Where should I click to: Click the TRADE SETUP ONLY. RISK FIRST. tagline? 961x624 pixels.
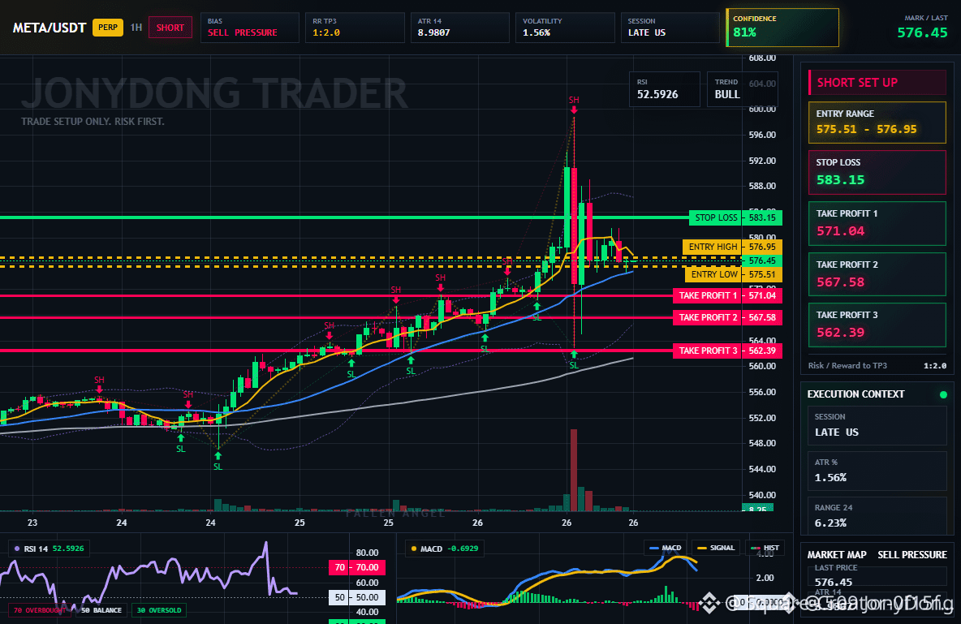(x=93, y=122)
